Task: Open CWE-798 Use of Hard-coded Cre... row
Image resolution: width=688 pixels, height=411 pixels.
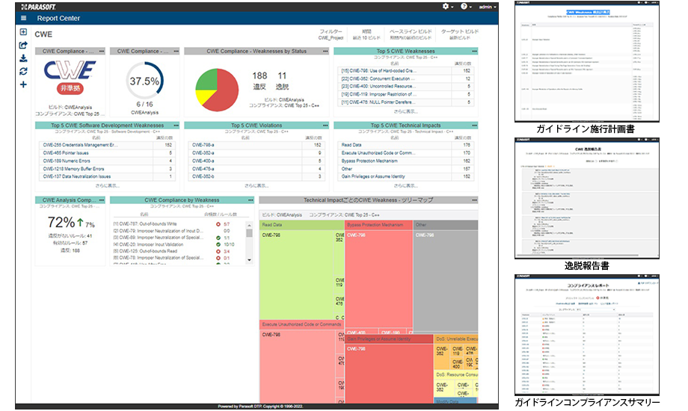Action: (405, 71)
